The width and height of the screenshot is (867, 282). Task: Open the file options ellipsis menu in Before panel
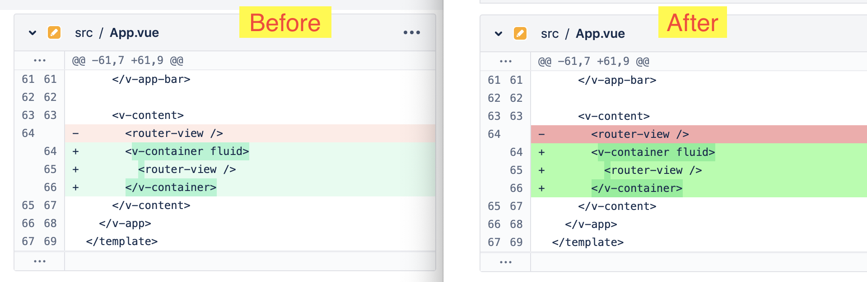coord(411,32)
